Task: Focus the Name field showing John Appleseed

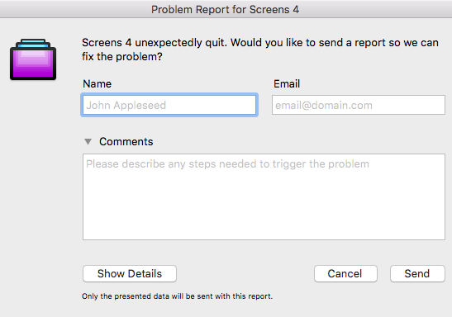Action: pyautogui.click(x=169, y=105)
